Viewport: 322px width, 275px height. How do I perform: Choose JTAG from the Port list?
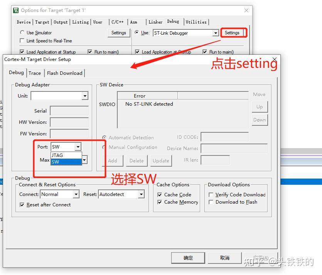click(x=66, y=155)
